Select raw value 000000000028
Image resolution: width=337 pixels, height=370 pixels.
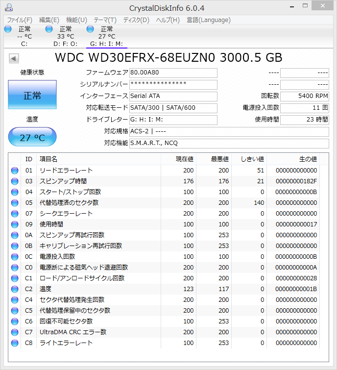click(296, 278)
